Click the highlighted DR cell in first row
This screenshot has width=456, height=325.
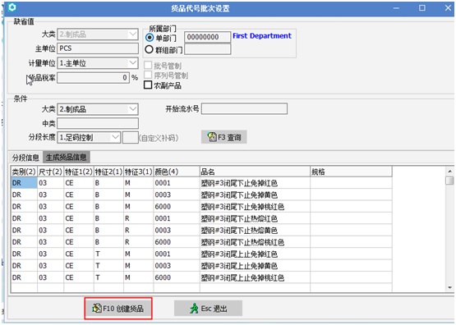point(24,183)
